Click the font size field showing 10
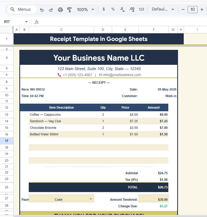This screenshot has height=217, width=207. [x=193, y=9]
